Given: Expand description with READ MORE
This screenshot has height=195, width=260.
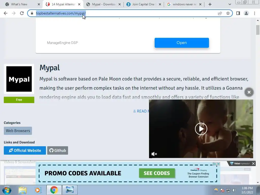Looking at the screenshot, I should click(141, 111).
